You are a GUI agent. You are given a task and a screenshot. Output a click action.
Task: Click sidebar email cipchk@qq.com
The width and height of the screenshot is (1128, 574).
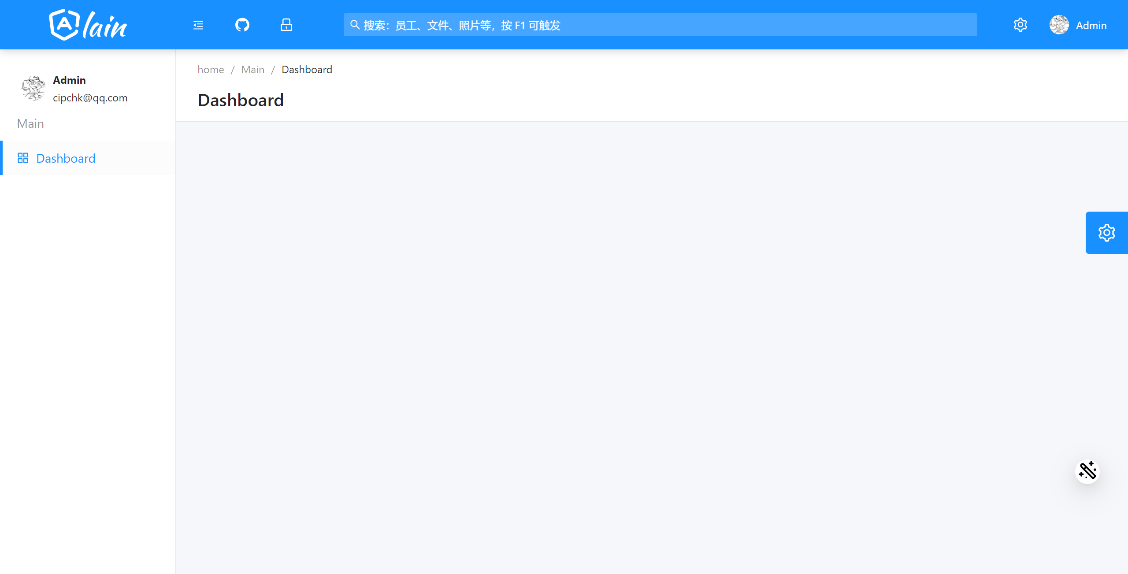(x=90, y=98)
